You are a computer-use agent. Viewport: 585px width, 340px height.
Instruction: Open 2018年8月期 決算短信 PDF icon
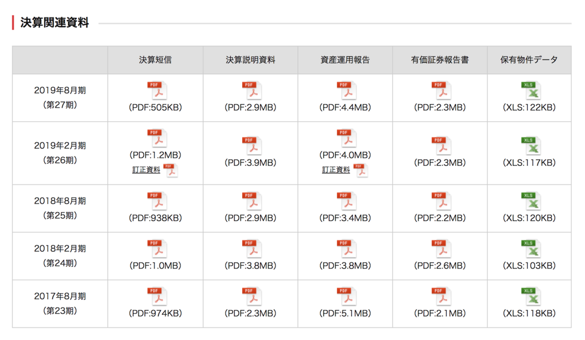(x=156, y=201)
